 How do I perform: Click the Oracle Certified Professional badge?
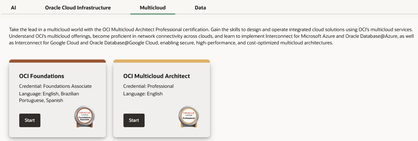pyautogui.click(x=188, y=117)
